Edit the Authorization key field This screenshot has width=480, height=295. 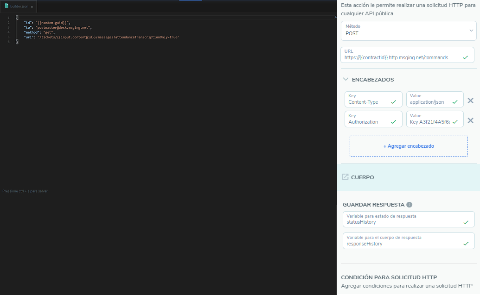(373, 119)
